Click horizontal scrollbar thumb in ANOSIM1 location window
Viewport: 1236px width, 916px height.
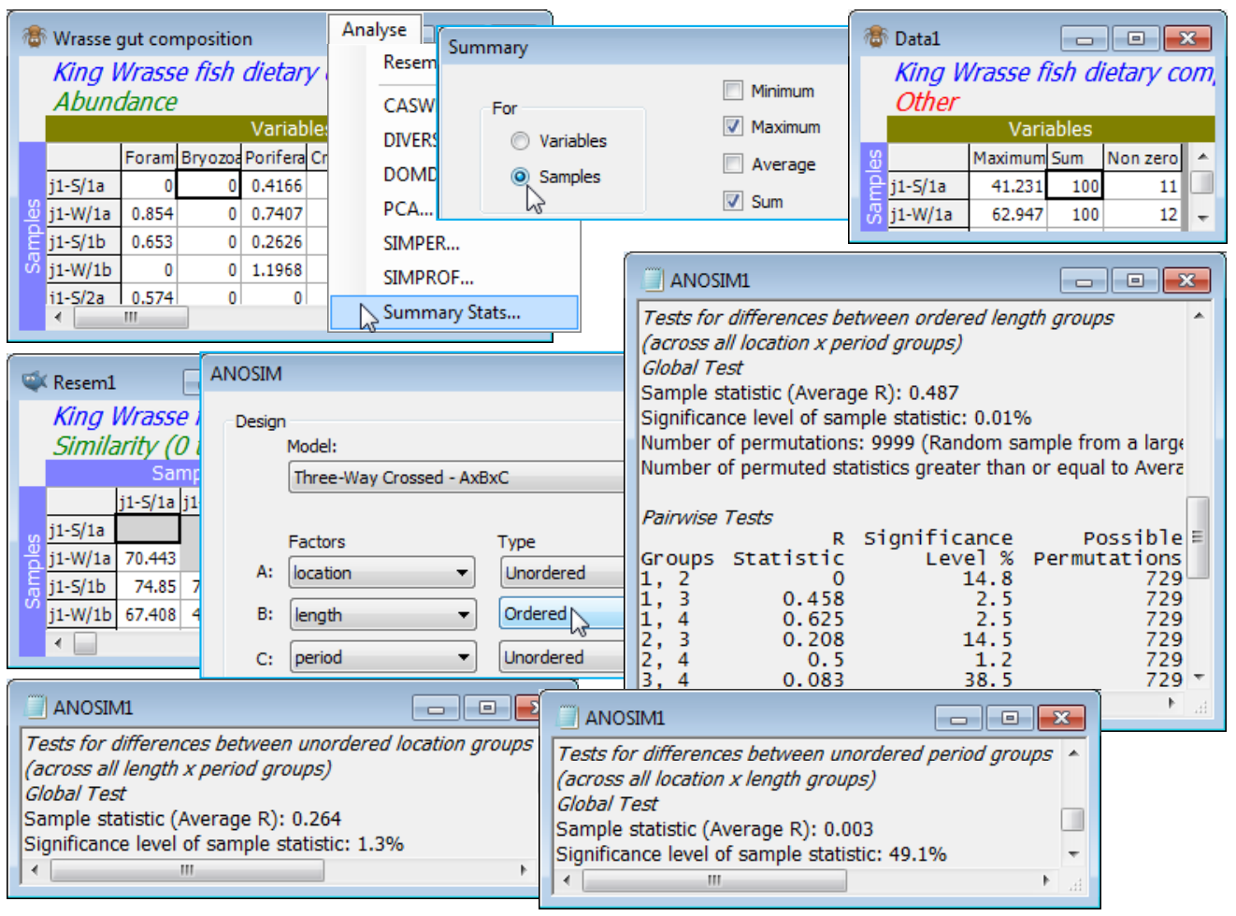coord(187,869)
